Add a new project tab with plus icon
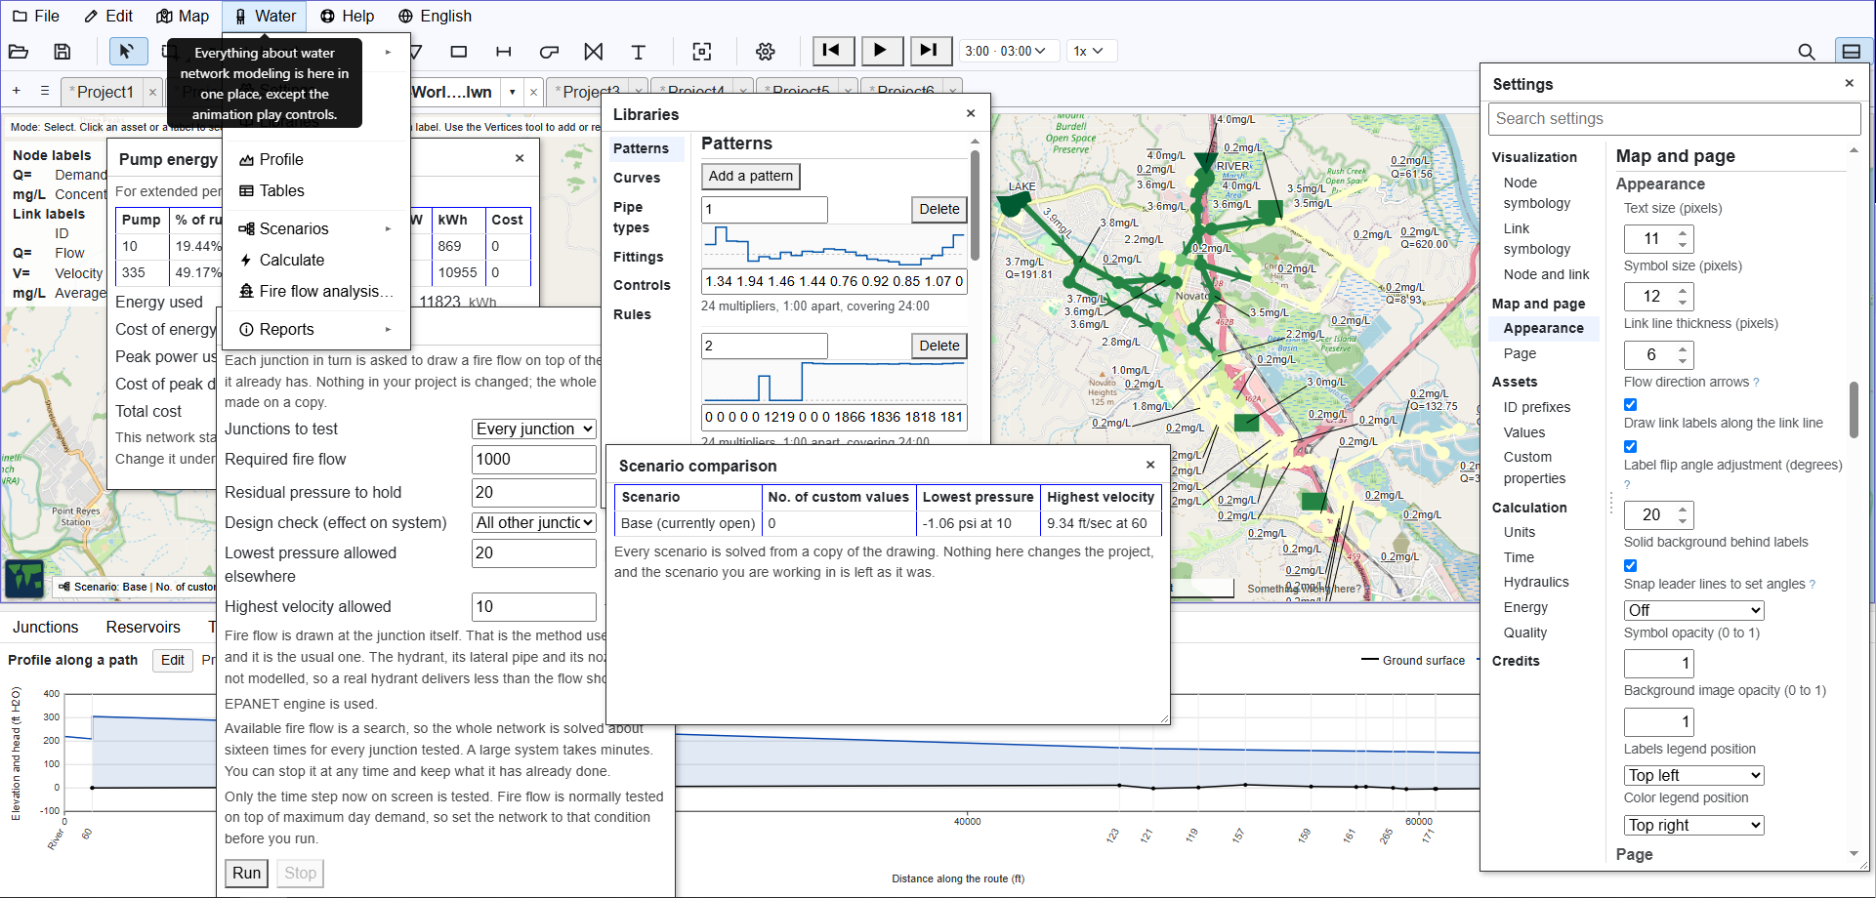 (x=17, y=91)
